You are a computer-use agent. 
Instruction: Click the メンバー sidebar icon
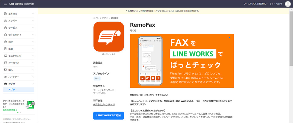coord(5,21)
